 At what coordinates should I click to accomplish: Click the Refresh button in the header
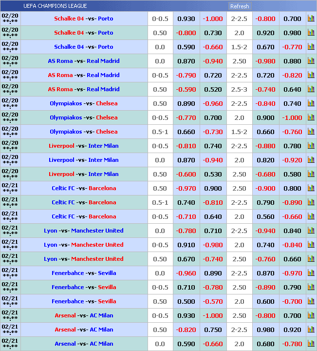point(239,6)
